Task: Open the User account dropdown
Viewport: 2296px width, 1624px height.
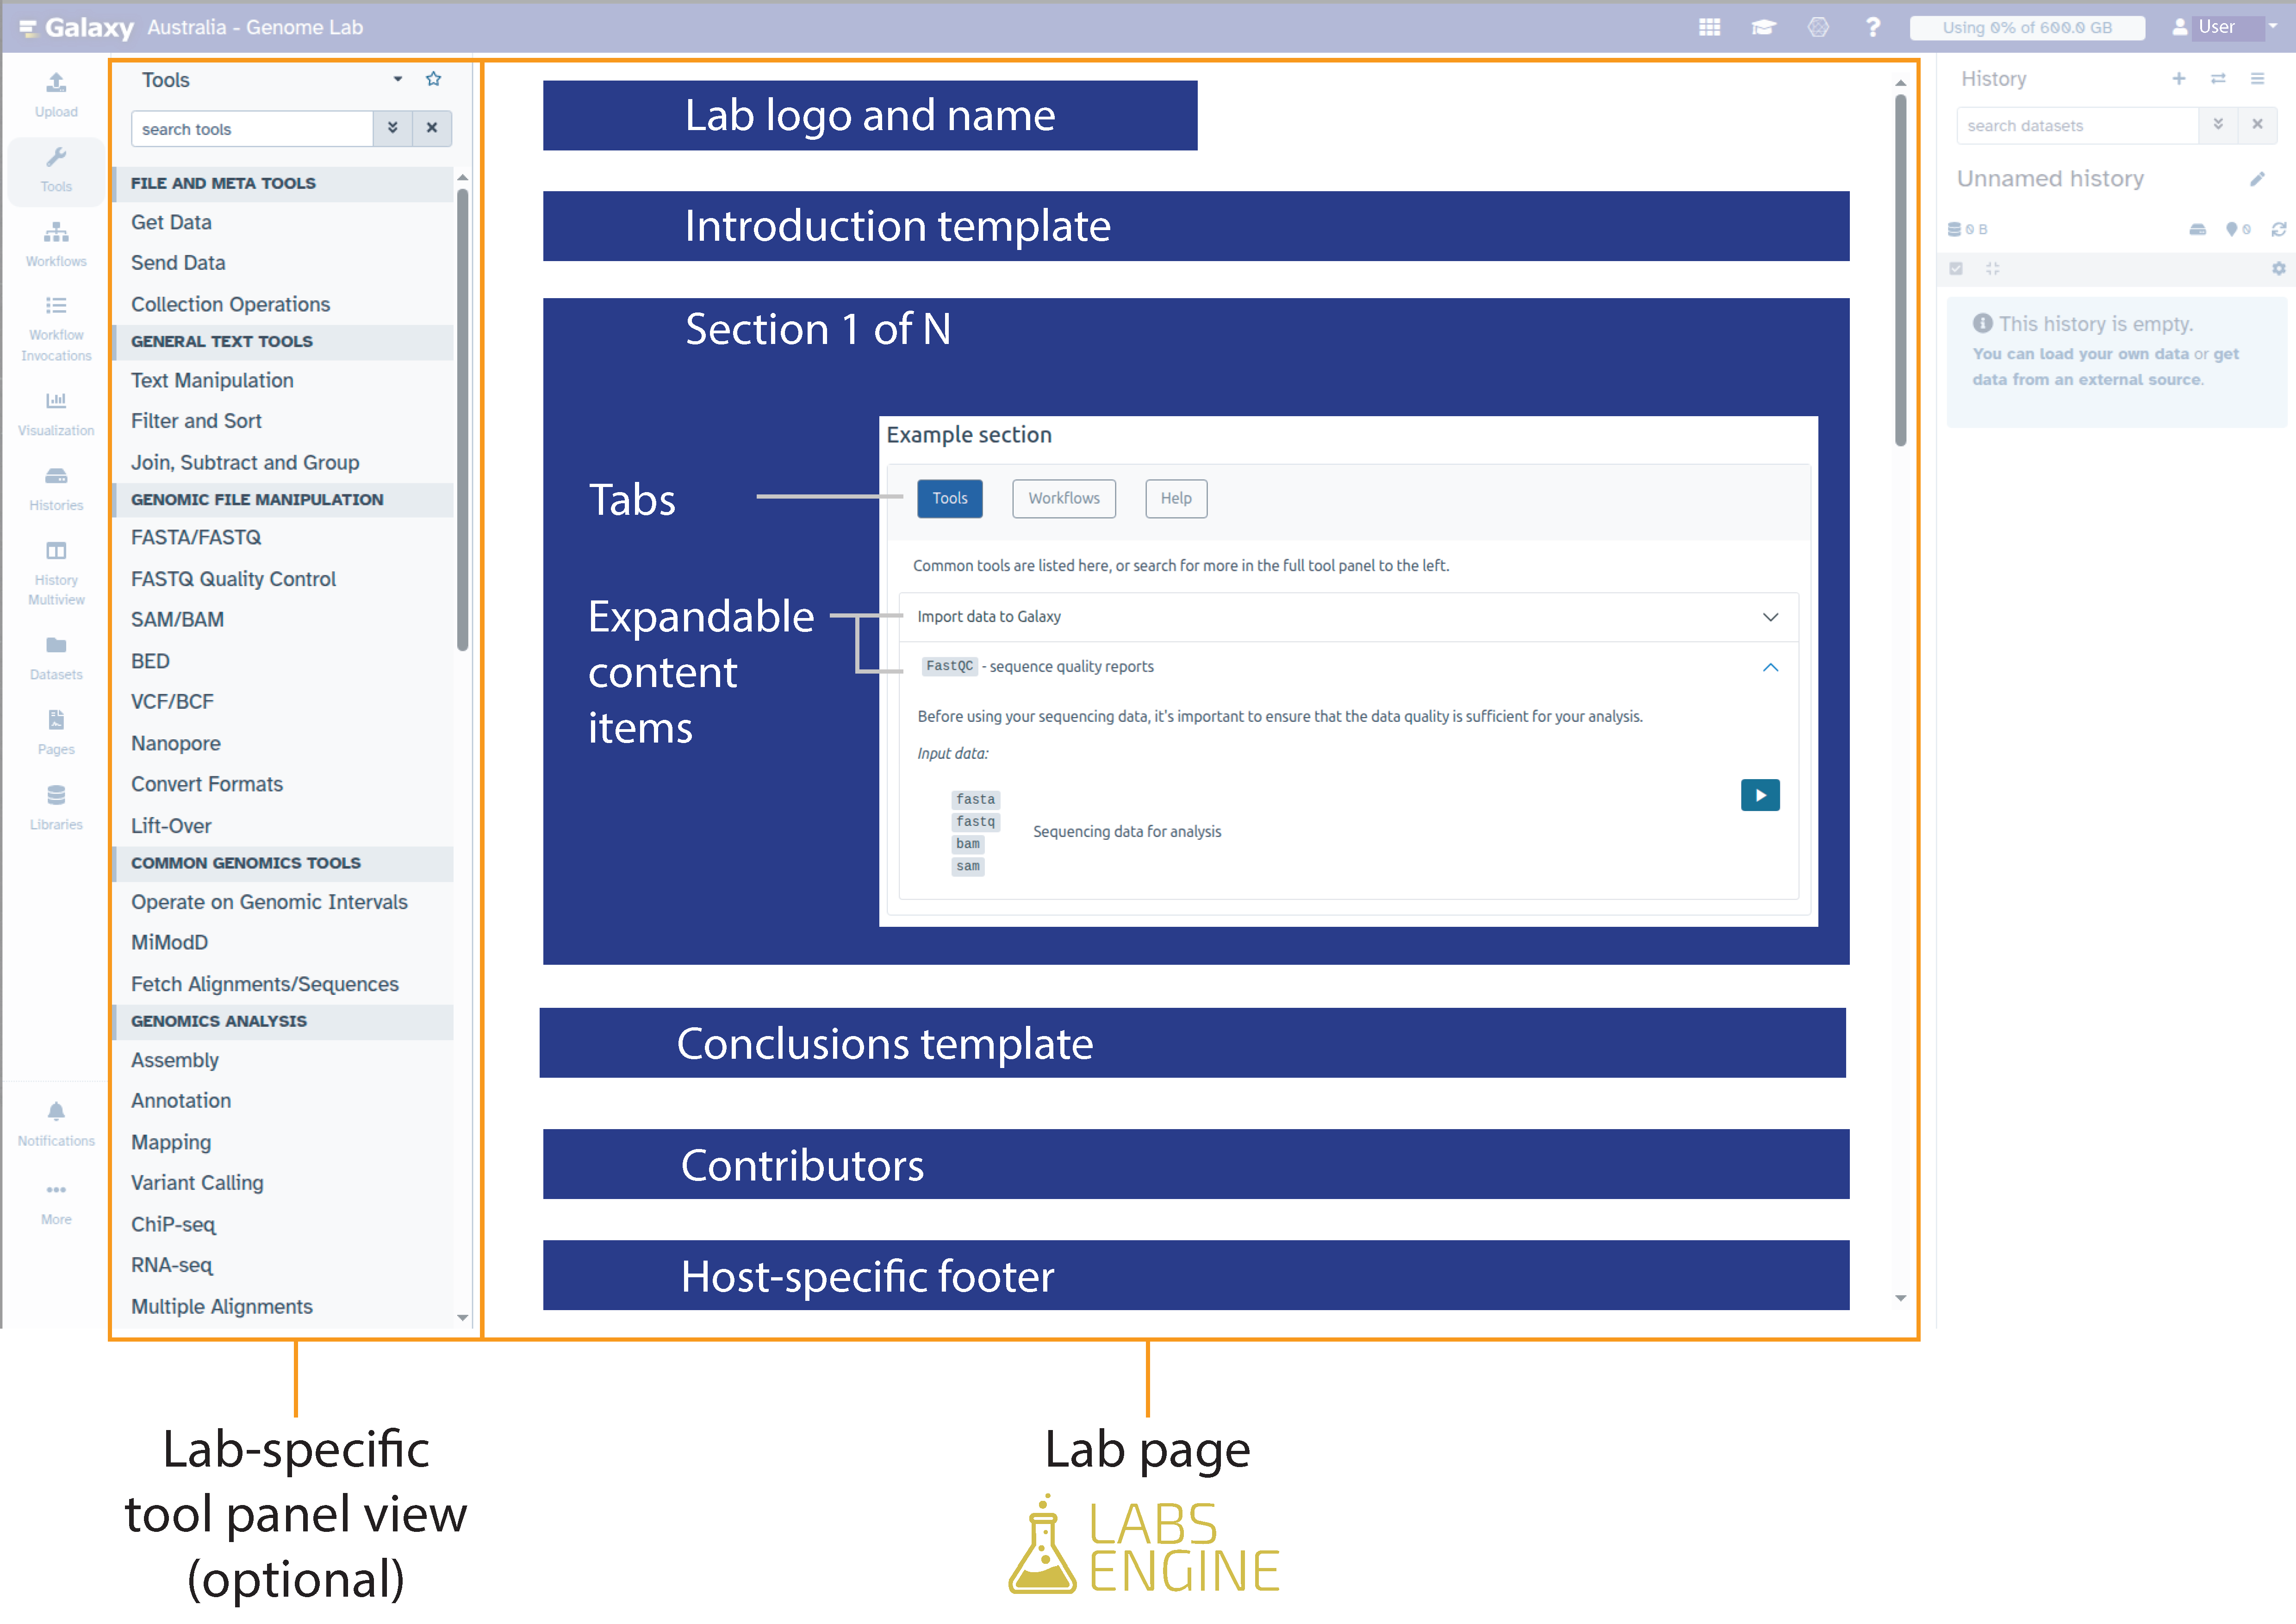Action: click(x=2222, y=27)
